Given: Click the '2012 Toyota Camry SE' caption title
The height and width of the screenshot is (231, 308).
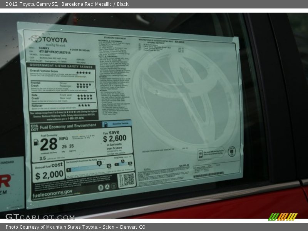Looking at the screenshot, I should [32, 4].
